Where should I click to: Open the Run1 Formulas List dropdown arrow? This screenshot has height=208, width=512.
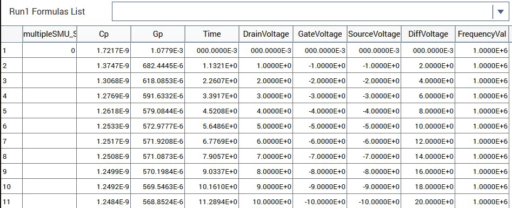(501, 11)
